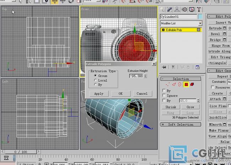The image size is (231, 165).
Task: Open Extrude settings box icon
Action: (225, 28)
